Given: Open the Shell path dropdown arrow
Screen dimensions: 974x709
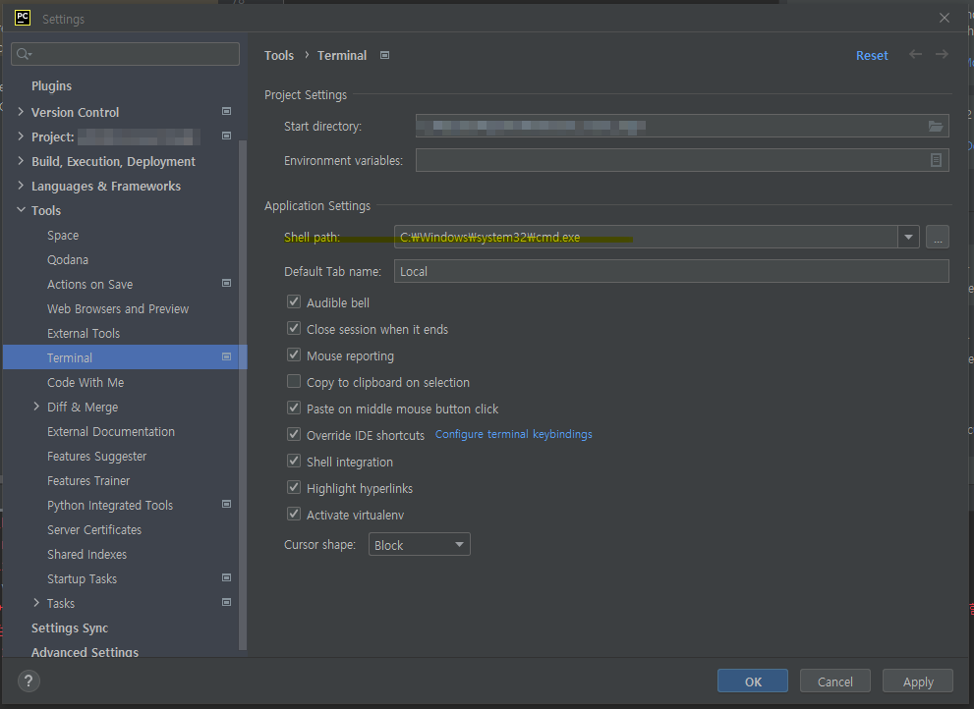Looking at the screenshot, I should pyautogui.click(x=908, y=237).
